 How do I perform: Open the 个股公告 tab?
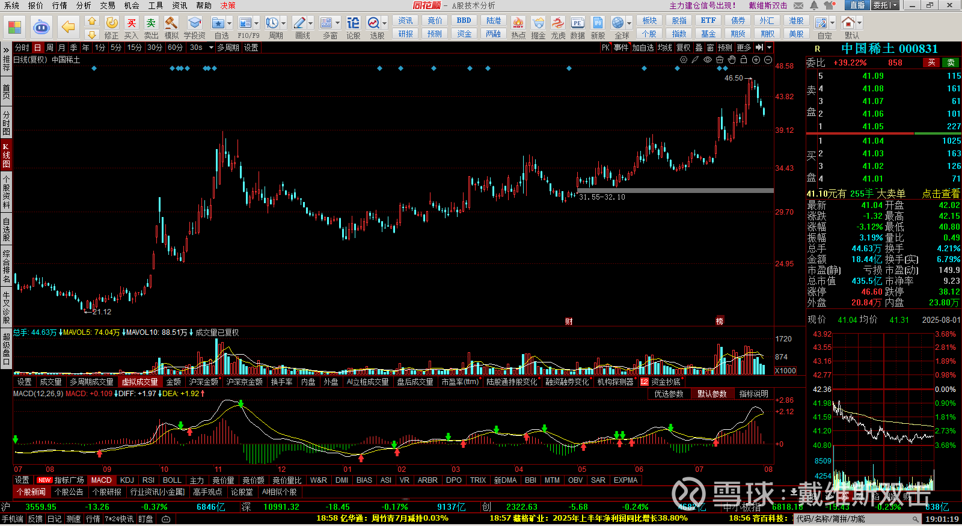click(x=69, y=492)
